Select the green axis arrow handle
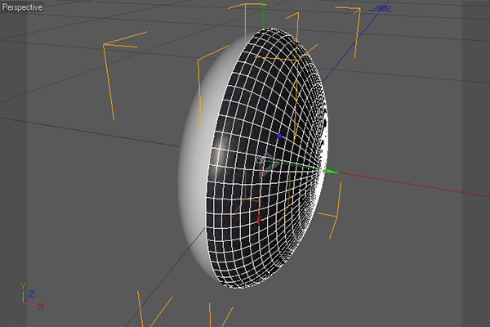490x327 pixels. click(x=332, y=171)
